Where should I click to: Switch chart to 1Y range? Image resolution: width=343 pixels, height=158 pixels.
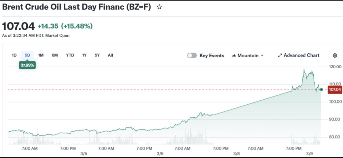click(x=84, y=55)
